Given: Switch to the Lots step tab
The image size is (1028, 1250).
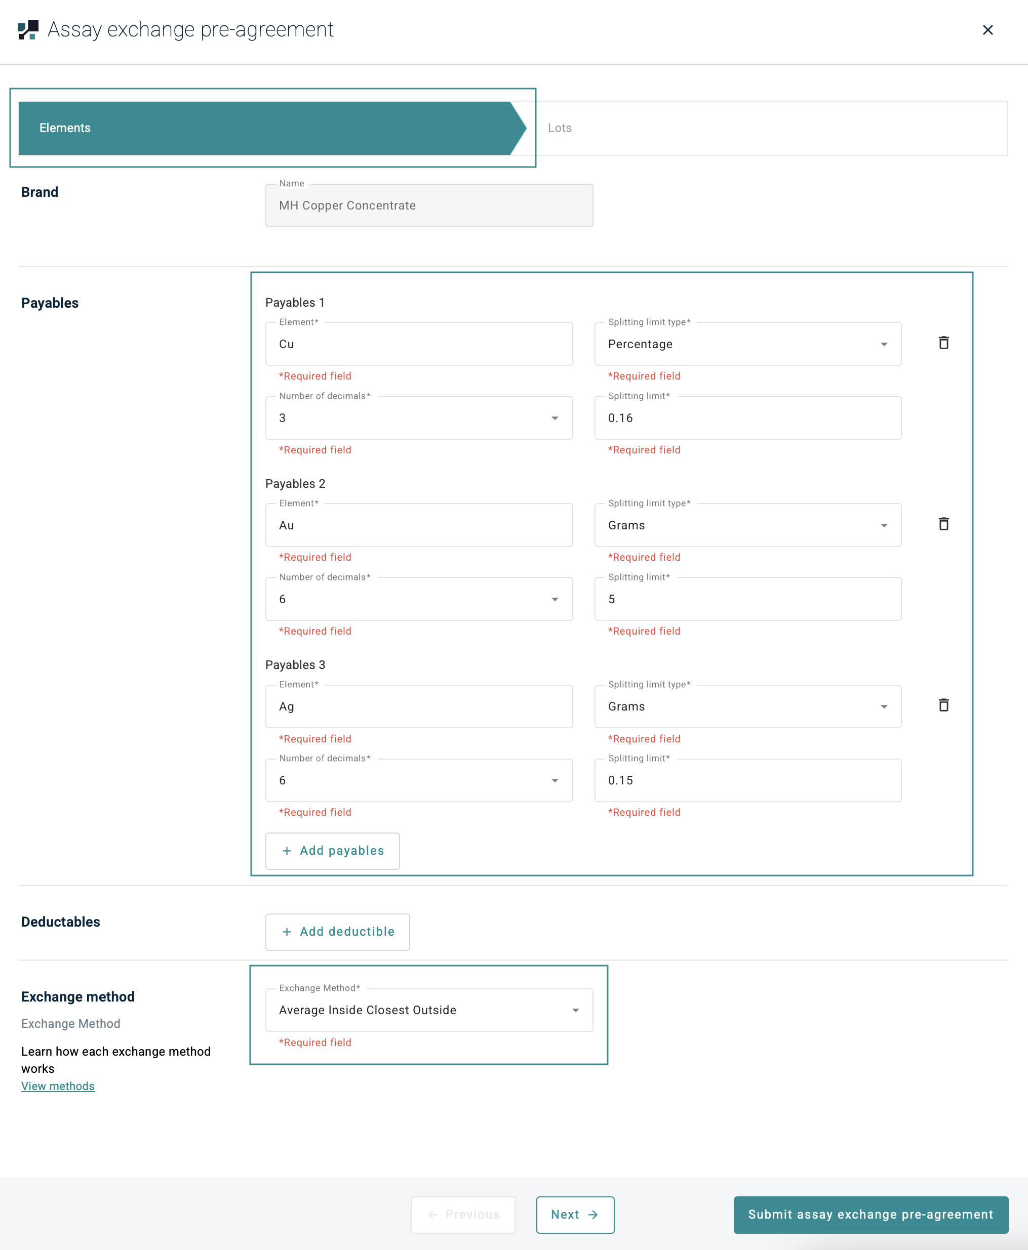Looking at the screenshot, I should (x=560, y=128).
